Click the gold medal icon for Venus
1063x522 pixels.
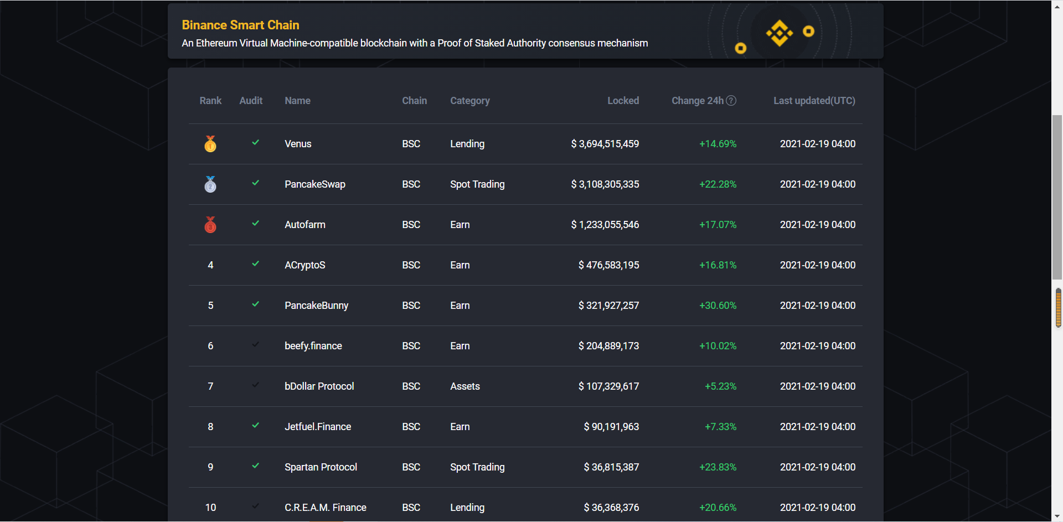tap(210, 144)
